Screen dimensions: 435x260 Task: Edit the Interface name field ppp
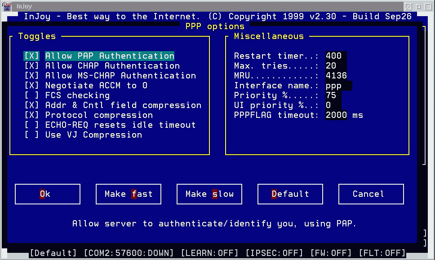(339, 86)
